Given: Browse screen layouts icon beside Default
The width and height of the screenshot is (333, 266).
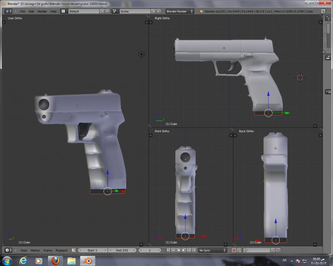Looking at the screenshot, I should 63,11.
